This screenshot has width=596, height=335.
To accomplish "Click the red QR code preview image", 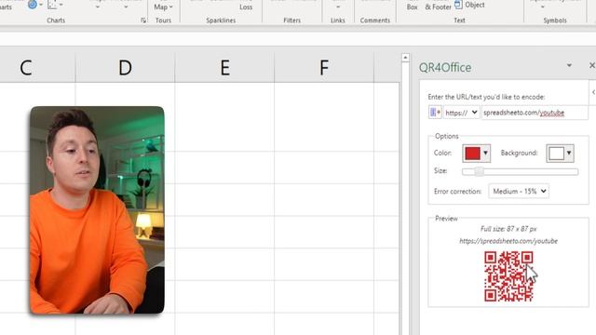I will pos(508,276).
